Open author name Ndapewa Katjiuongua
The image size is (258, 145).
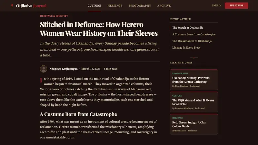pyautogui.click(x=64, y=69)
